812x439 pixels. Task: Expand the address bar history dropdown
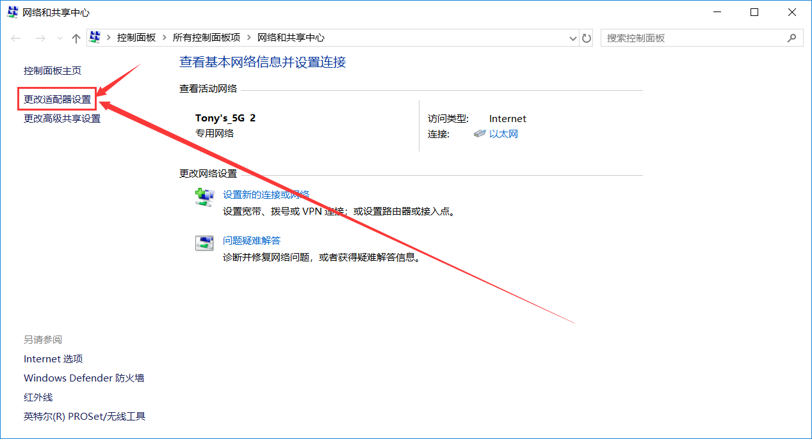[x=573, y=38]
